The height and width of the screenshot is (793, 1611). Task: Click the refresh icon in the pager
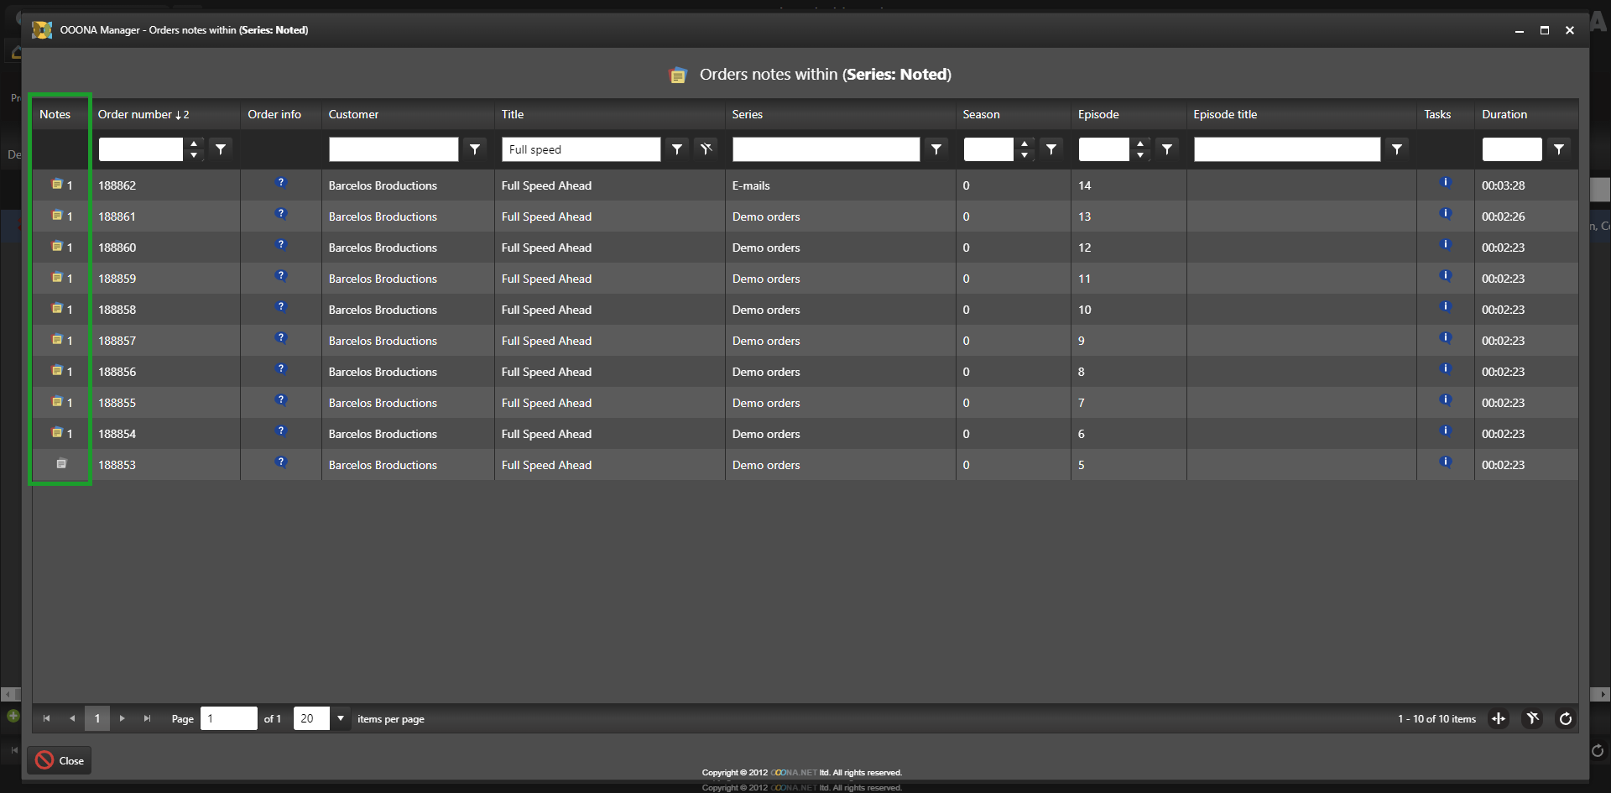tap(1565, 719)
